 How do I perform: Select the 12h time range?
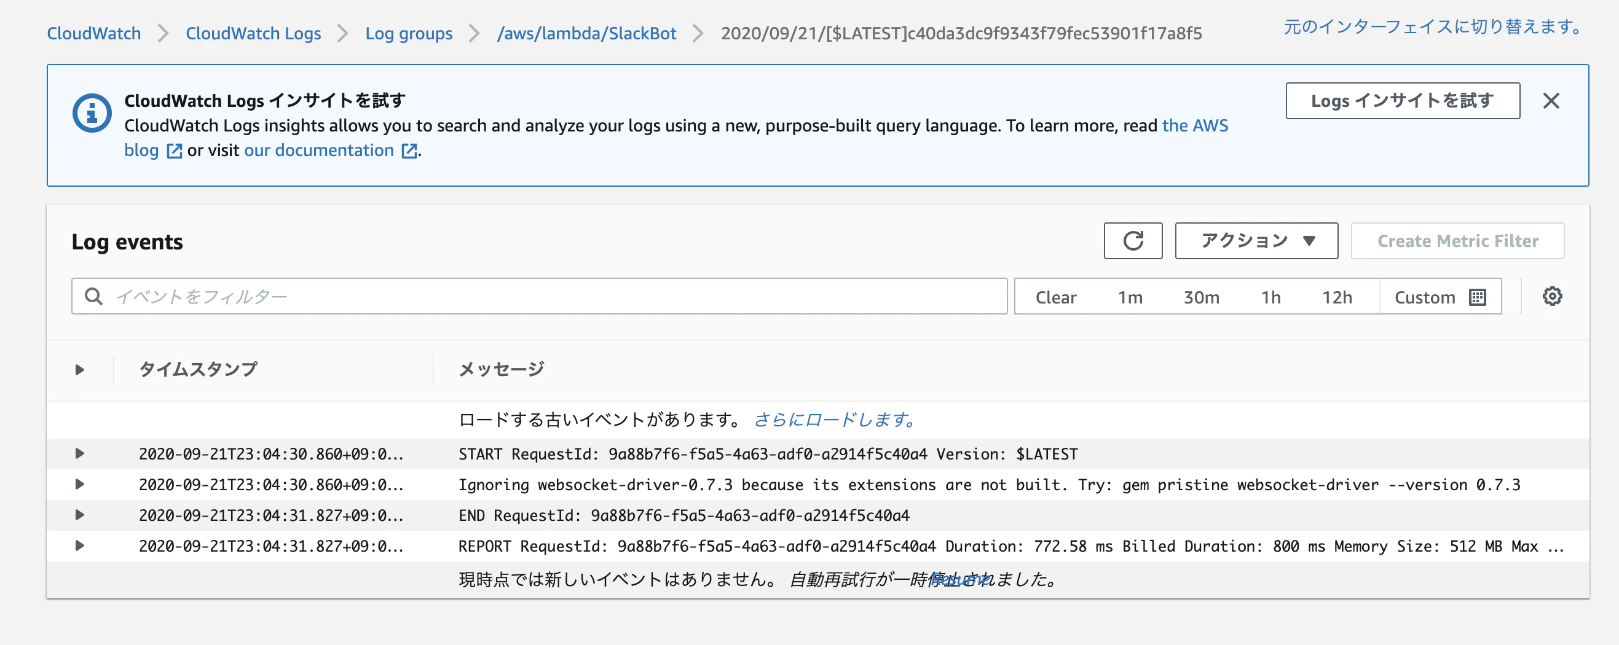tap(1337, 297)
